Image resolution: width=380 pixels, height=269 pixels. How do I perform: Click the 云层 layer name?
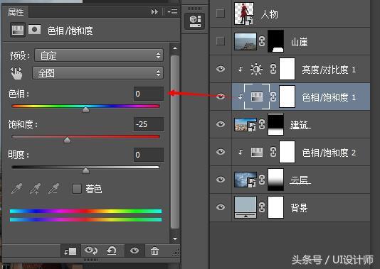click(x=300, y=180)
